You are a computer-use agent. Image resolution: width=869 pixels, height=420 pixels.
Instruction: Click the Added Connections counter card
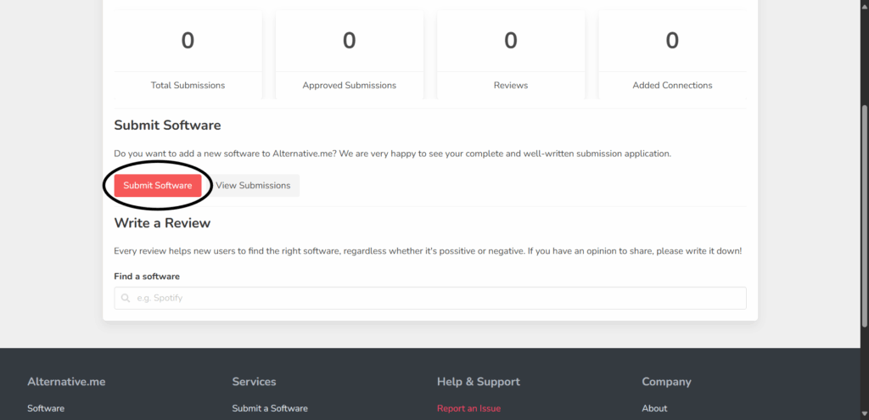pyautogui.click(x=672, y=54)
